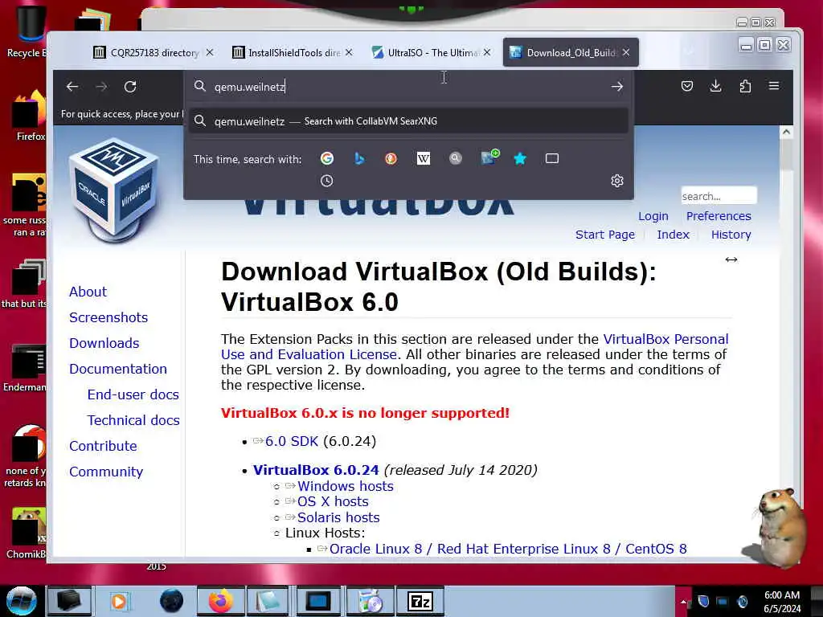Open the Login link
Viewport: 823px width, 617px height.
653,216
